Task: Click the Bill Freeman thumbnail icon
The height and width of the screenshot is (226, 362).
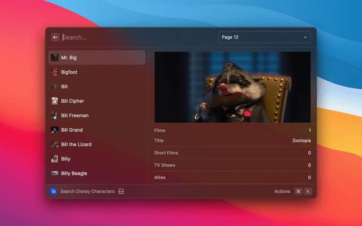Action: 54,115
